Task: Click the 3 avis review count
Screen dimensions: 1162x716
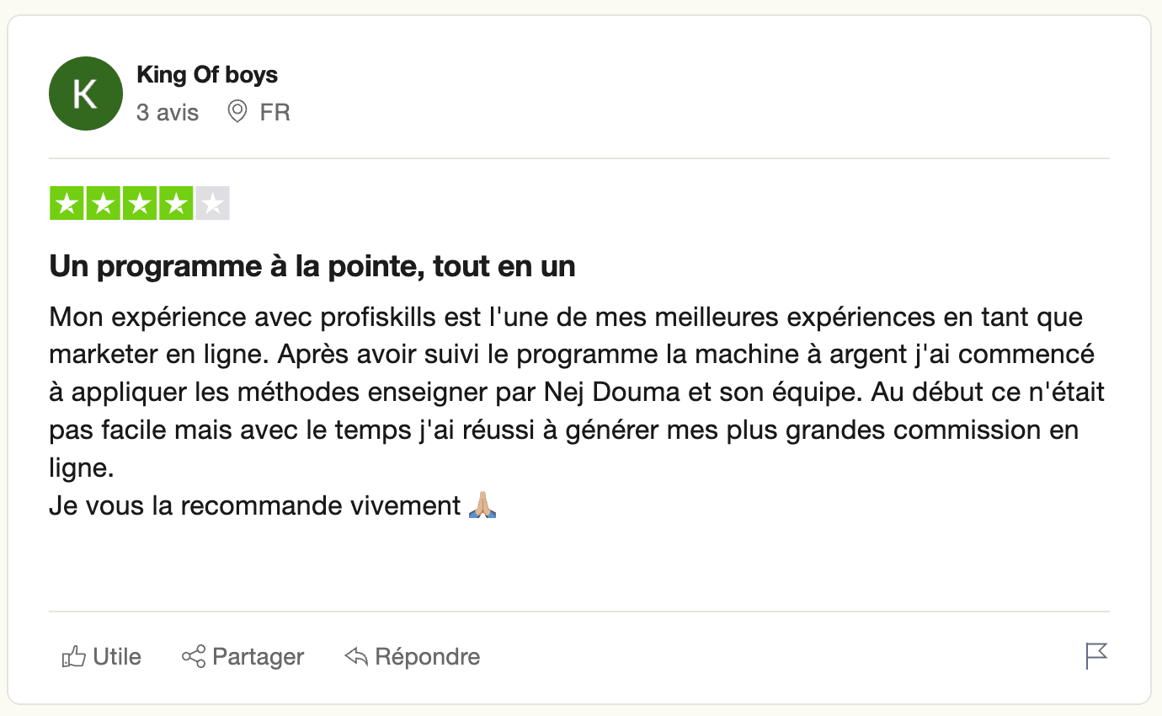Action: pyautogui.click(x=168, y=112)
